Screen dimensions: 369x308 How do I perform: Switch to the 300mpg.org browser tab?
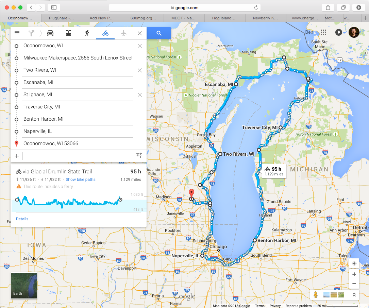[x=143, y=18]
